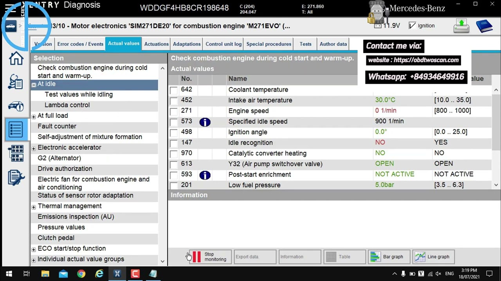The height and width of the screenshot is (281, 501).
Task: Collapse the At idle tree node
Action: [x=34, y=85]
